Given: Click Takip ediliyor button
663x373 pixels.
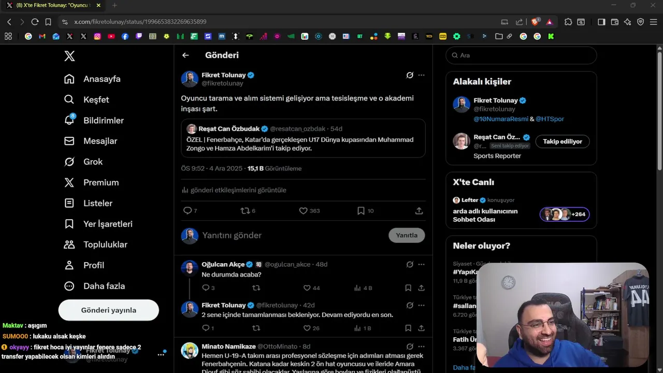Looking at the screenshot, I should click(563, 141).
